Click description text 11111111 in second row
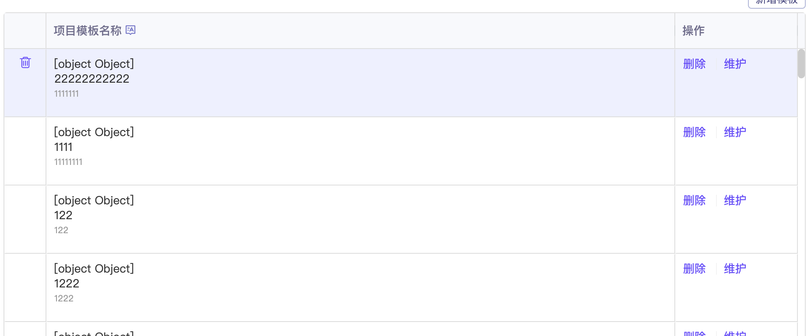 (68, 162)
